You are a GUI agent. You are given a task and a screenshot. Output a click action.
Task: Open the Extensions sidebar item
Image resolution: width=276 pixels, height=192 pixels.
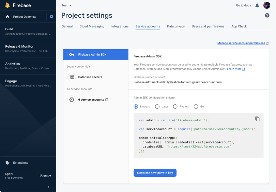point(28,163)
